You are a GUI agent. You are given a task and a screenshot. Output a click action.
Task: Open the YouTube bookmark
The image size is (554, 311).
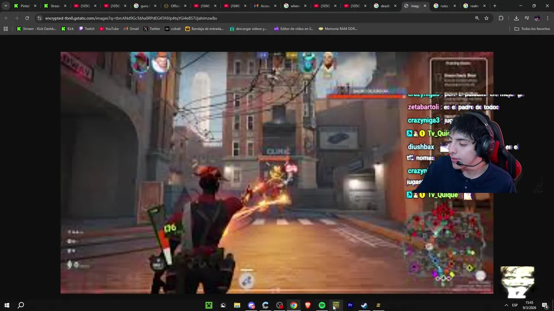(109, 29)
